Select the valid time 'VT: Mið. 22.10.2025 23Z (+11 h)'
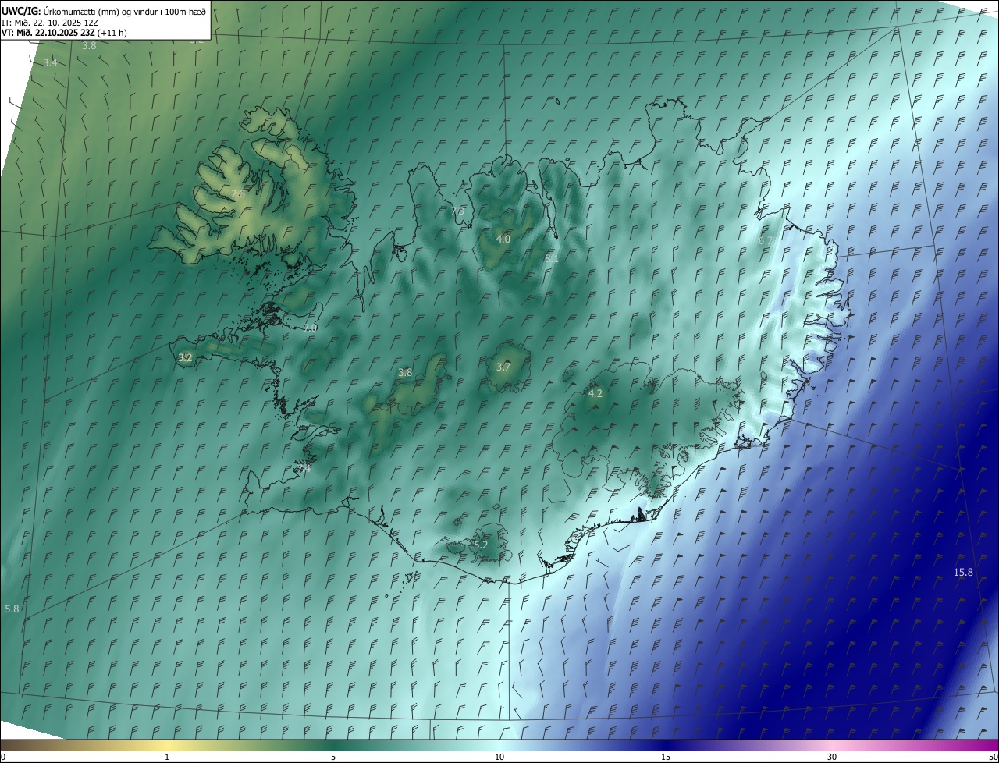 point(64,33)
